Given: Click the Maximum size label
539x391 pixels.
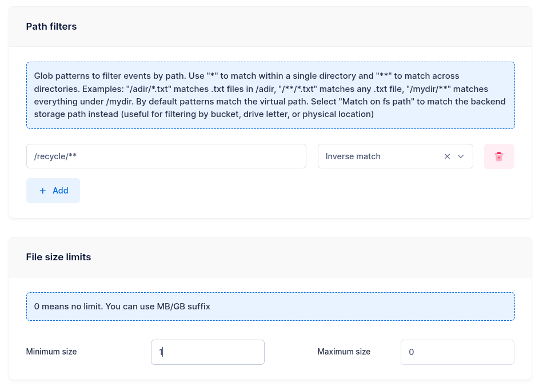Looking at the screenshot, I should point(344,352).
